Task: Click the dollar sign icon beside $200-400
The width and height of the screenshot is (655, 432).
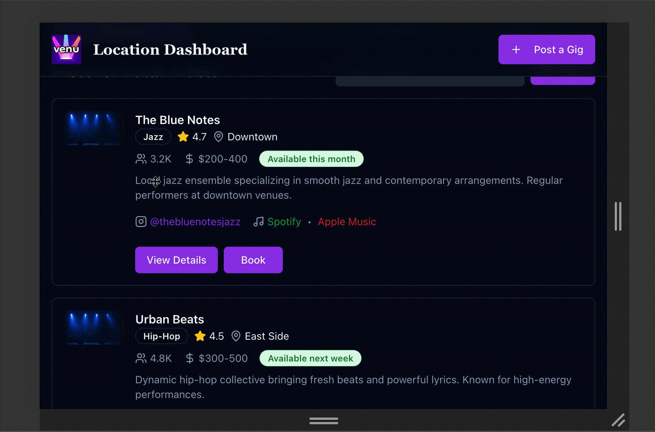Action: tap(189, 159)
